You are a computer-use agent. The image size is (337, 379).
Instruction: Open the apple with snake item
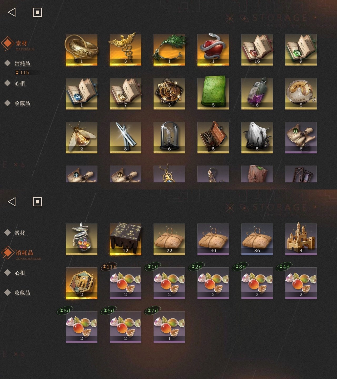213,50
